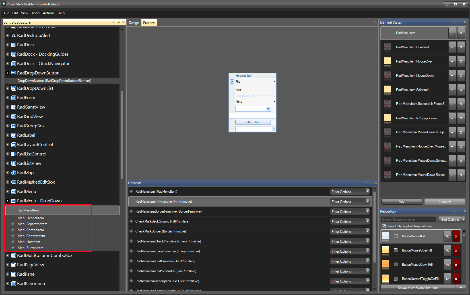This screenshot has width=470, height=295.
Task: Pin the Controls Structure panel
Action: click(x=119, y=22)
